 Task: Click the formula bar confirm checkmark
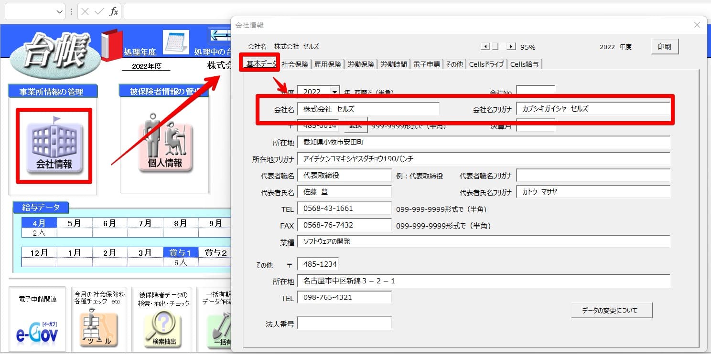[99, 12]
